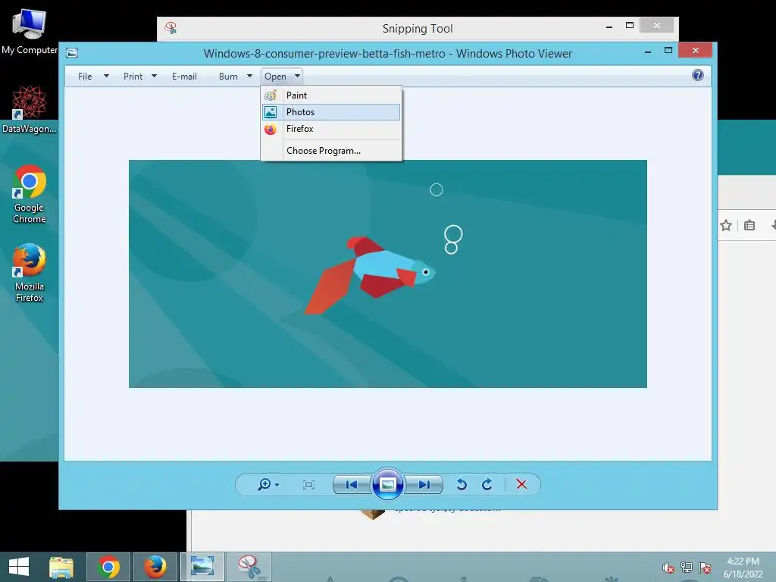Switch to Chrome on the taskbar
This screenshot has width=776, height=582.
pyautogui.click(x=108, y=567)
